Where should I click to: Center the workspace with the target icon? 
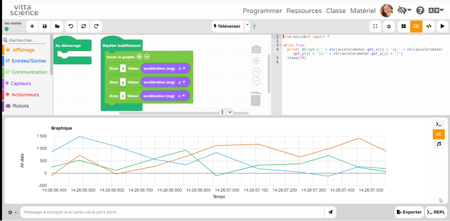pos(256,61)
